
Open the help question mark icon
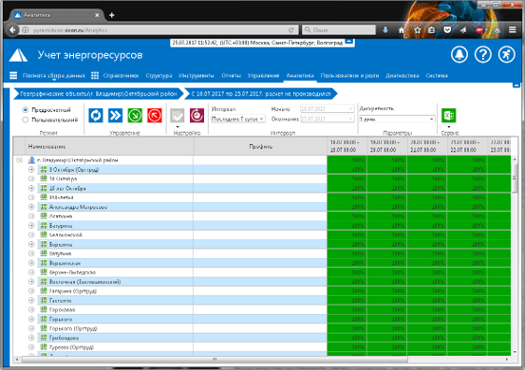pos(483,54)
